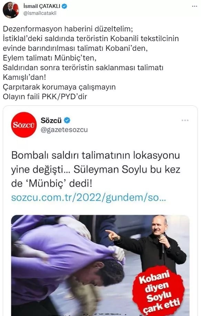Click Sözcü's blue verified badge
This screenshot has width=201, height=316.
(x=67, y=121)
